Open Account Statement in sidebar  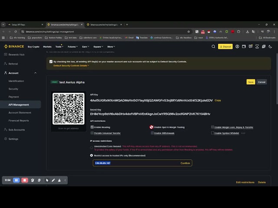pos(20,113)
